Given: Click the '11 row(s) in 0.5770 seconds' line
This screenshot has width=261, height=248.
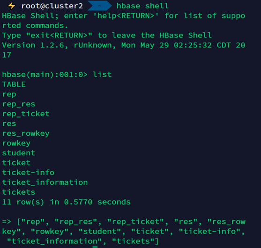Looking at the screenshot, I should click(66, 202).
